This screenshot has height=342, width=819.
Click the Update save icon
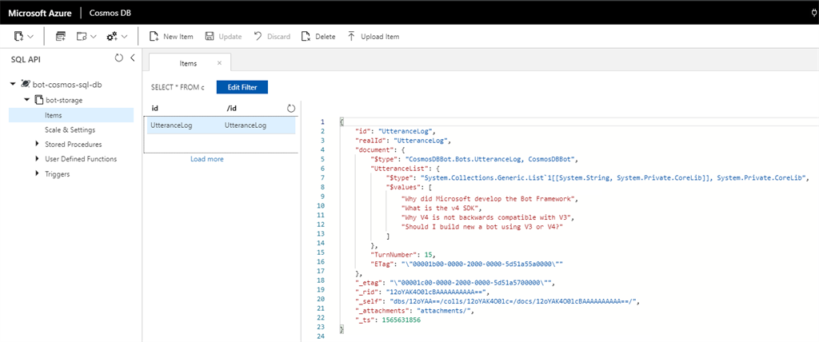coord(210,36)
